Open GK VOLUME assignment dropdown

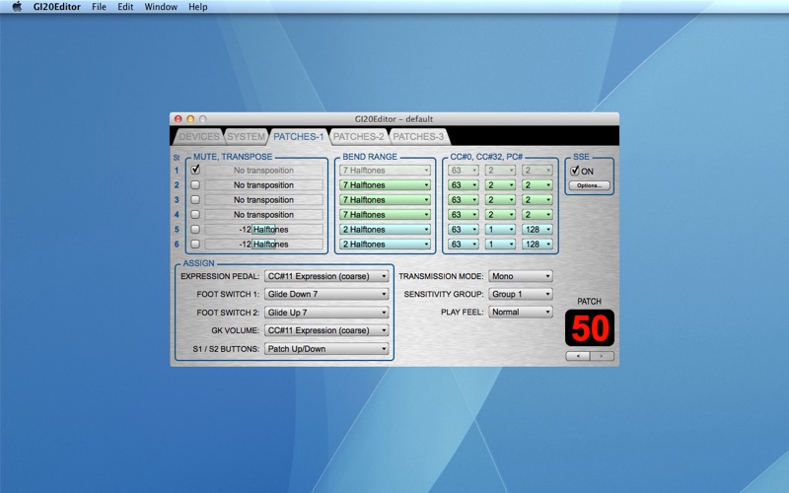326,330
